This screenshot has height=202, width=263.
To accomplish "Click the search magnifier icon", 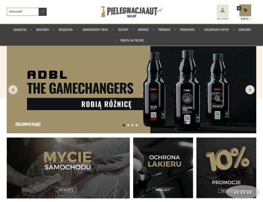I will [x=42, y=12].
